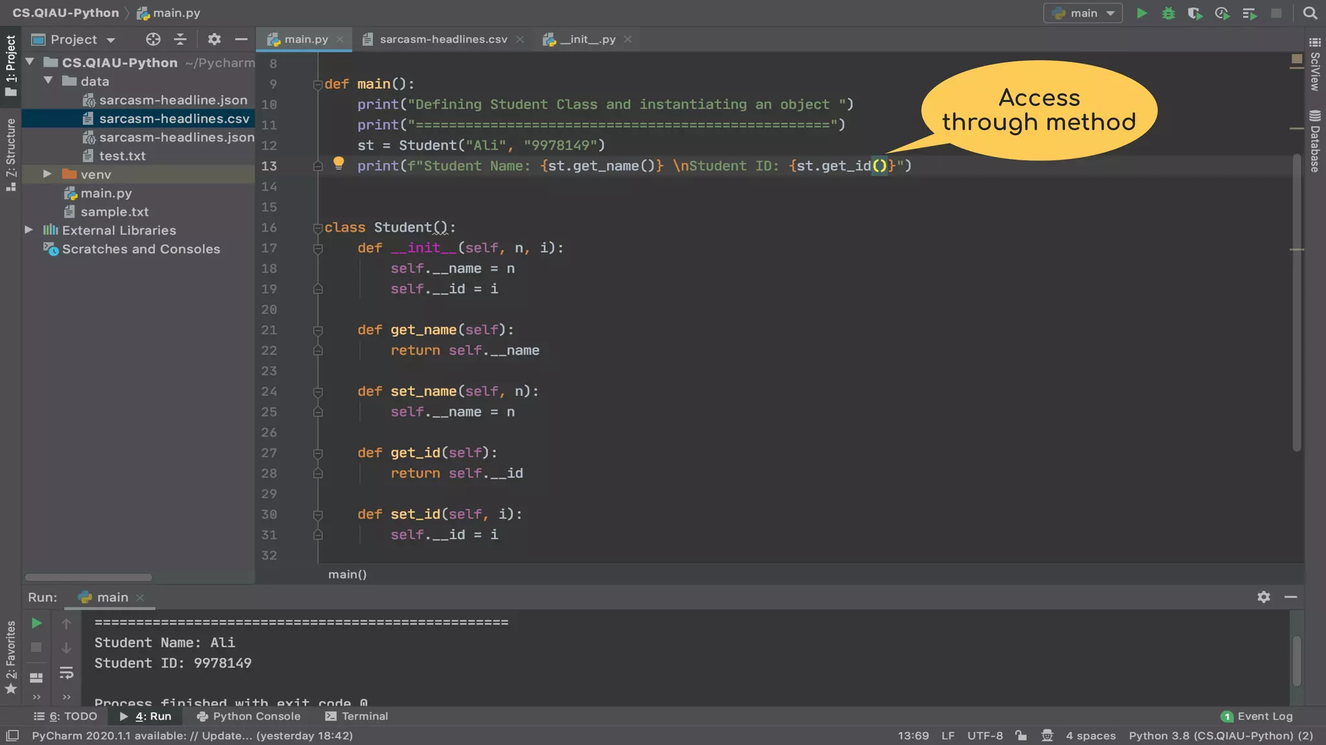Run with coverage via the shield icon
The width and height of the screenshot is (1326, 745).
[x=1195, y=13]
